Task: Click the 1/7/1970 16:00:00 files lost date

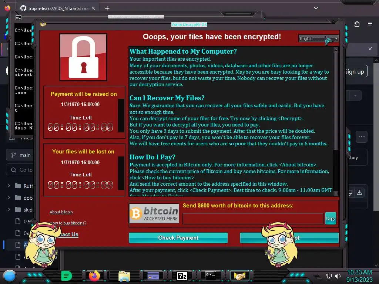Action: [80, 162]
